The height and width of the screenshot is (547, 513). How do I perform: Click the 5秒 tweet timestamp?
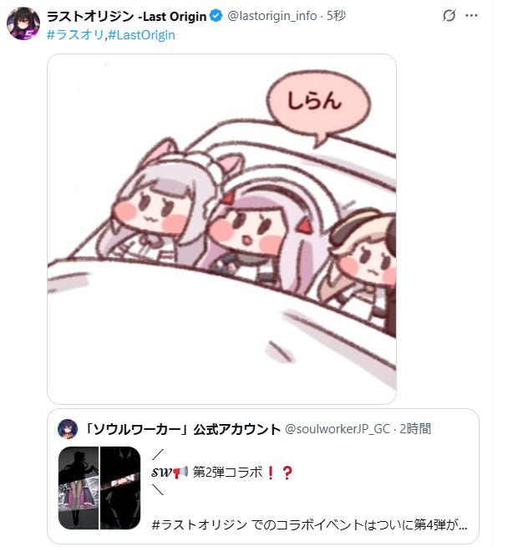pyautogui.click(x=336, y=16)
